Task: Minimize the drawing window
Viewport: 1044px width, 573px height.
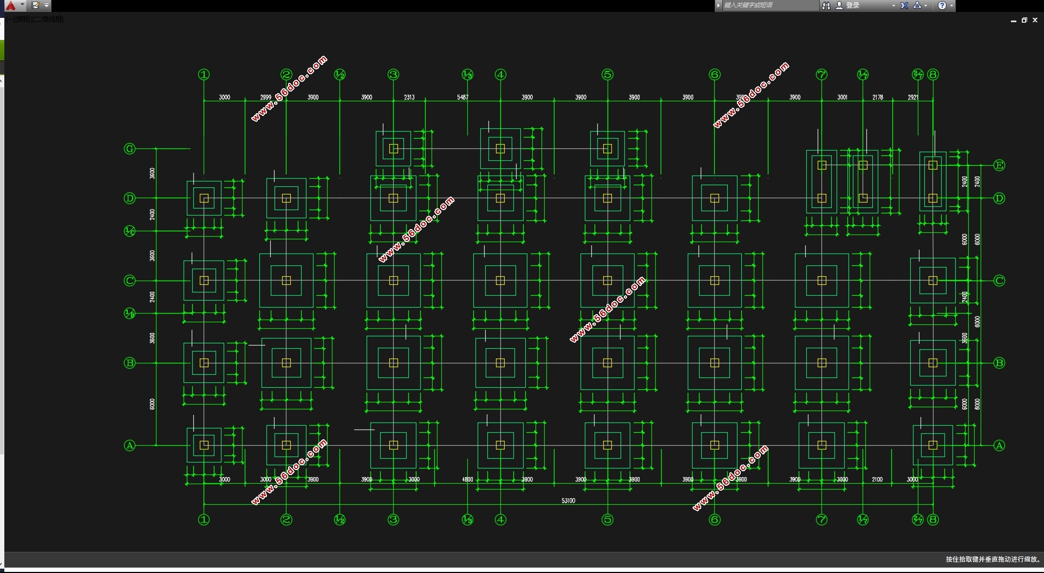Action: tap(1013, 20)
